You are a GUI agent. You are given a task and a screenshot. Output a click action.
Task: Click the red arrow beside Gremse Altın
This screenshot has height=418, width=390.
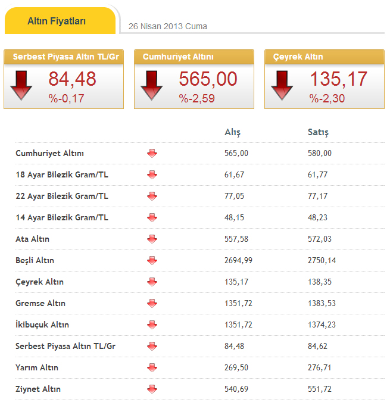coord(152,304)
